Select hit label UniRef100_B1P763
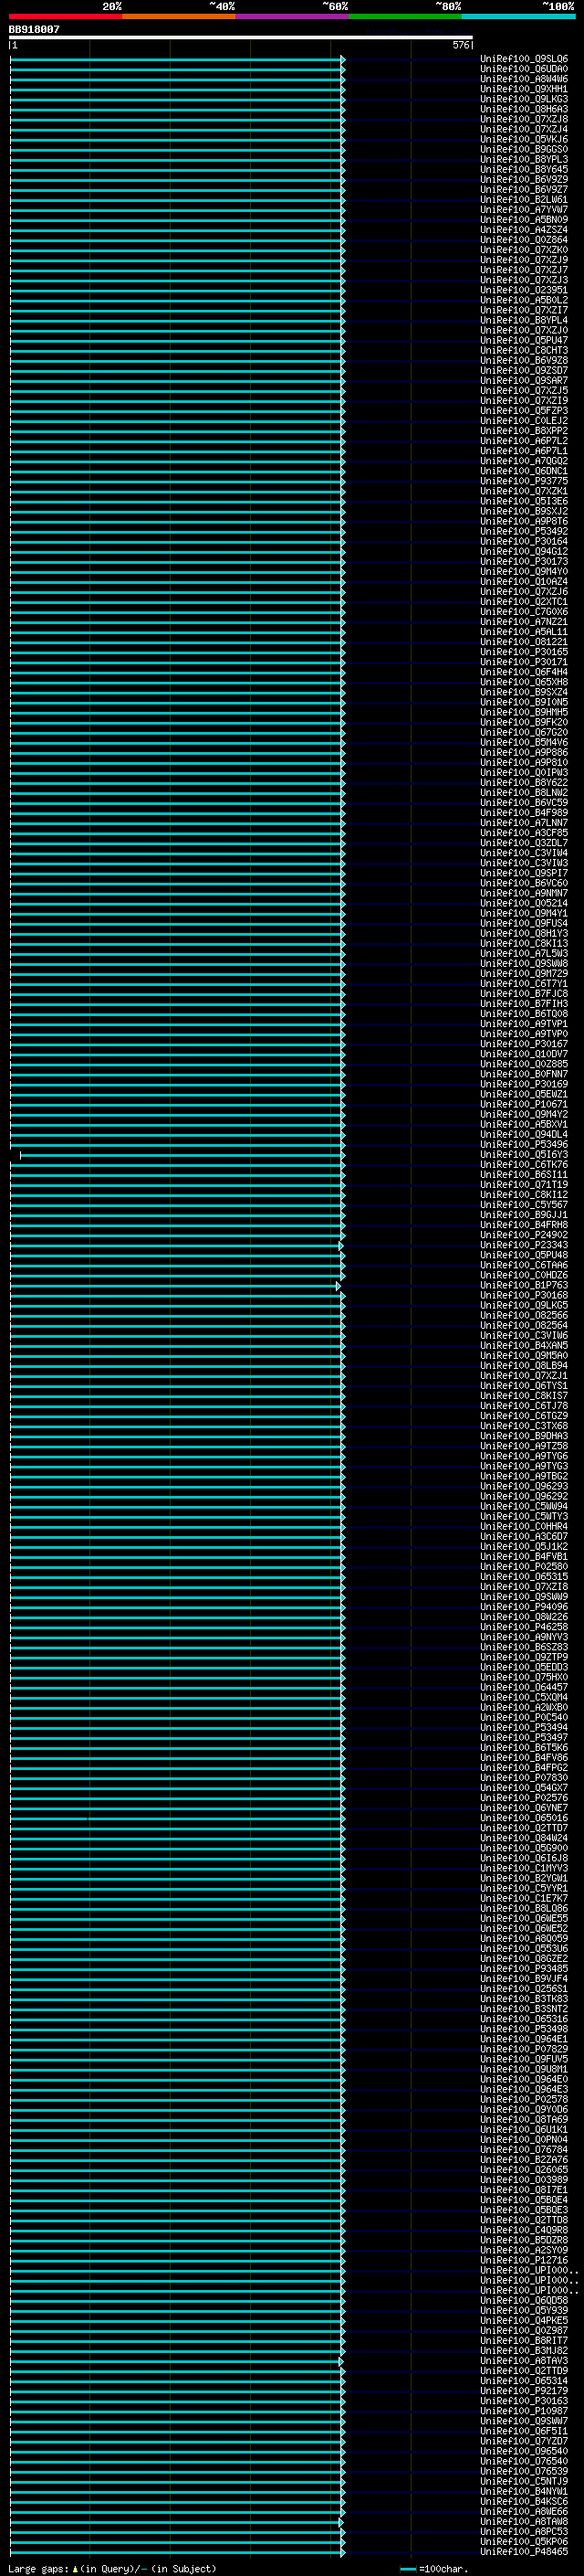The image size is (584, 2576). 524,1285
